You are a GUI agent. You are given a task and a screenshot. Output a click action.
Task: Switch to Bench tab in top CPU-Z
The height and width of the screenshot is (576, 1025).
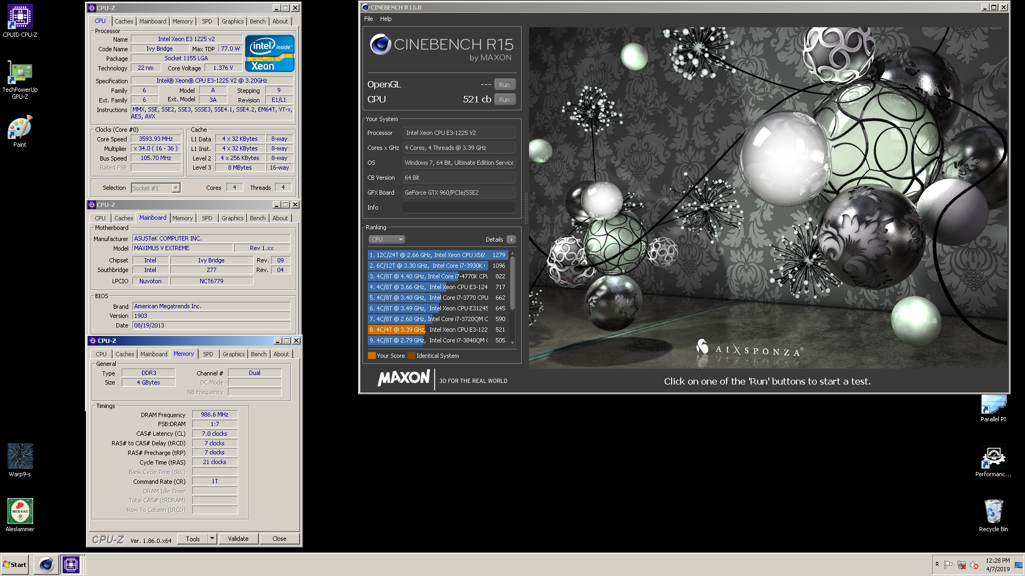click(x=258, y=21)
